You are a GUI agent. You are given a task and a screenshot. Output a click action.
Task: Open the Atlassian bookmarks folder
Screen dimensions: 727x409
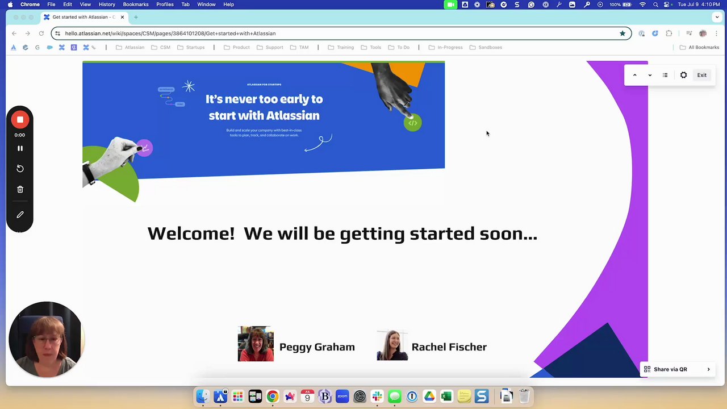(130, 47)
